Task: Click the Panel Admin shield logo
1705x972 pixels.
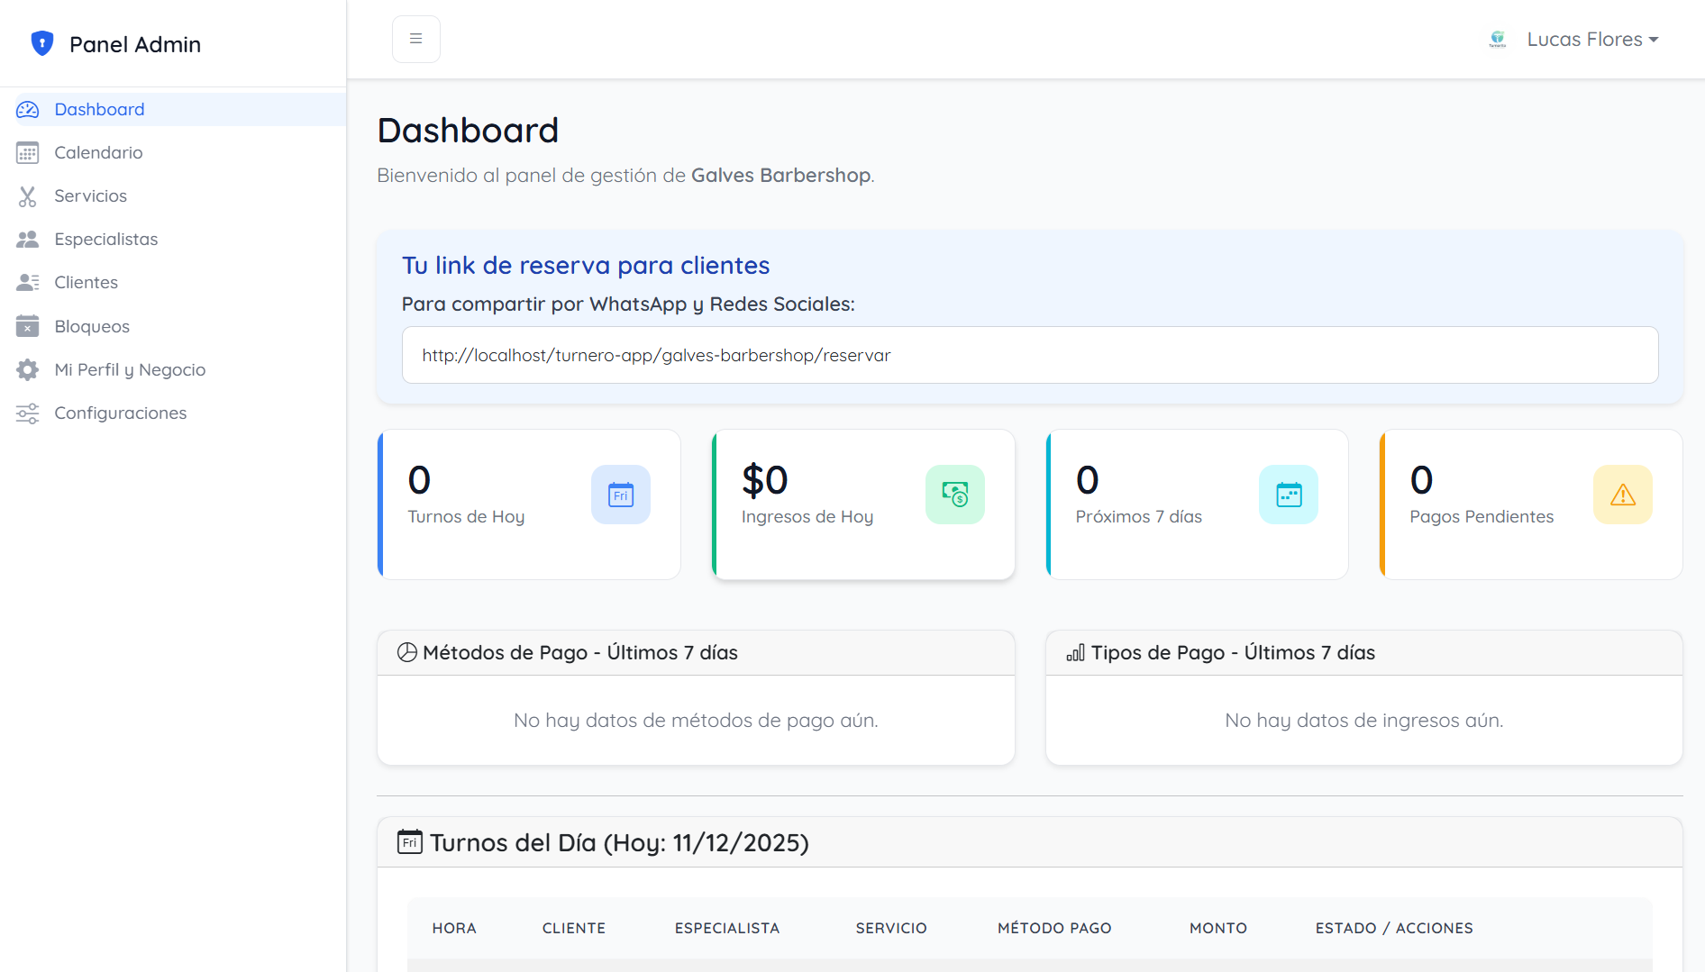Action: click(42, 43)
